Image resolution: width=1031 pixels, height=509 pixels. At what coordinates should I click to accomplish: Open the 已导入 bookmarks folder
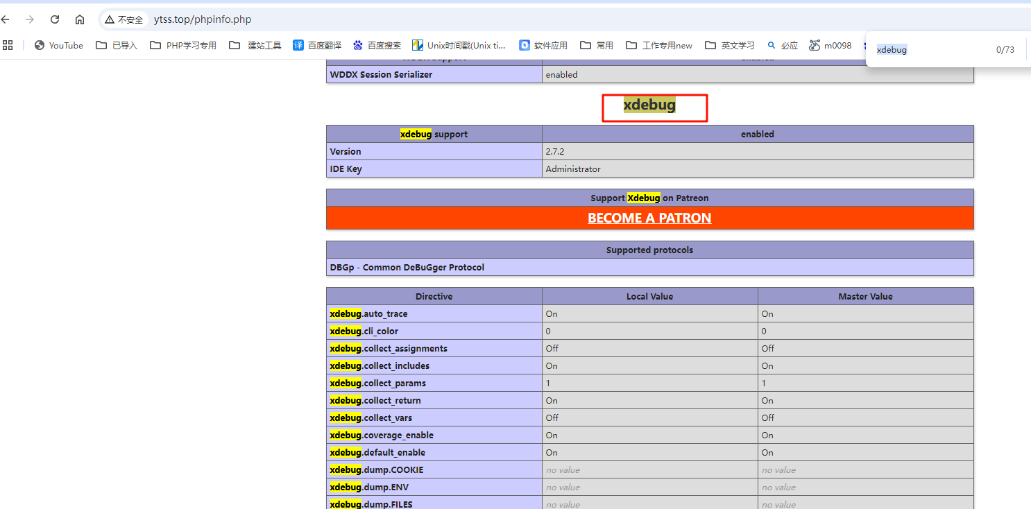pos(117,45)
